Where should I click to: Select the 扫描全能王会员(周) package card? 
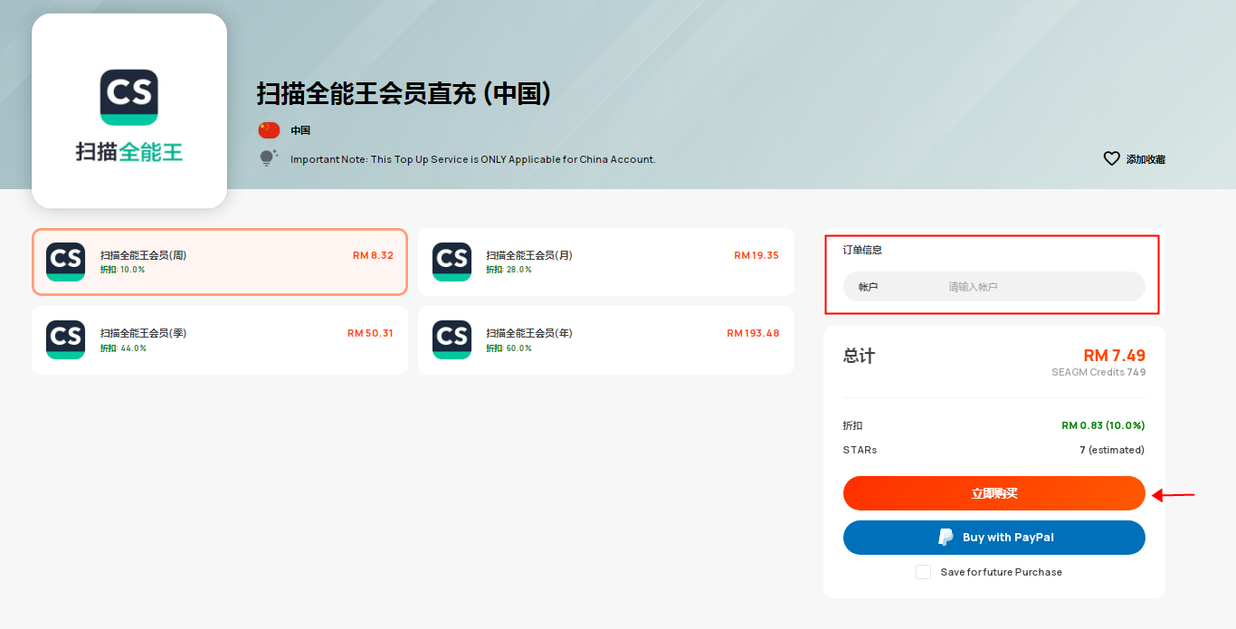pyautogui.click(x=220, y=262)
